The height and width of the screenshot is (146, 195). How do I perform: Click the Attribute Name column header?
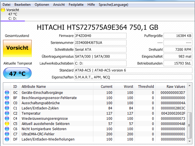point(56,86)
